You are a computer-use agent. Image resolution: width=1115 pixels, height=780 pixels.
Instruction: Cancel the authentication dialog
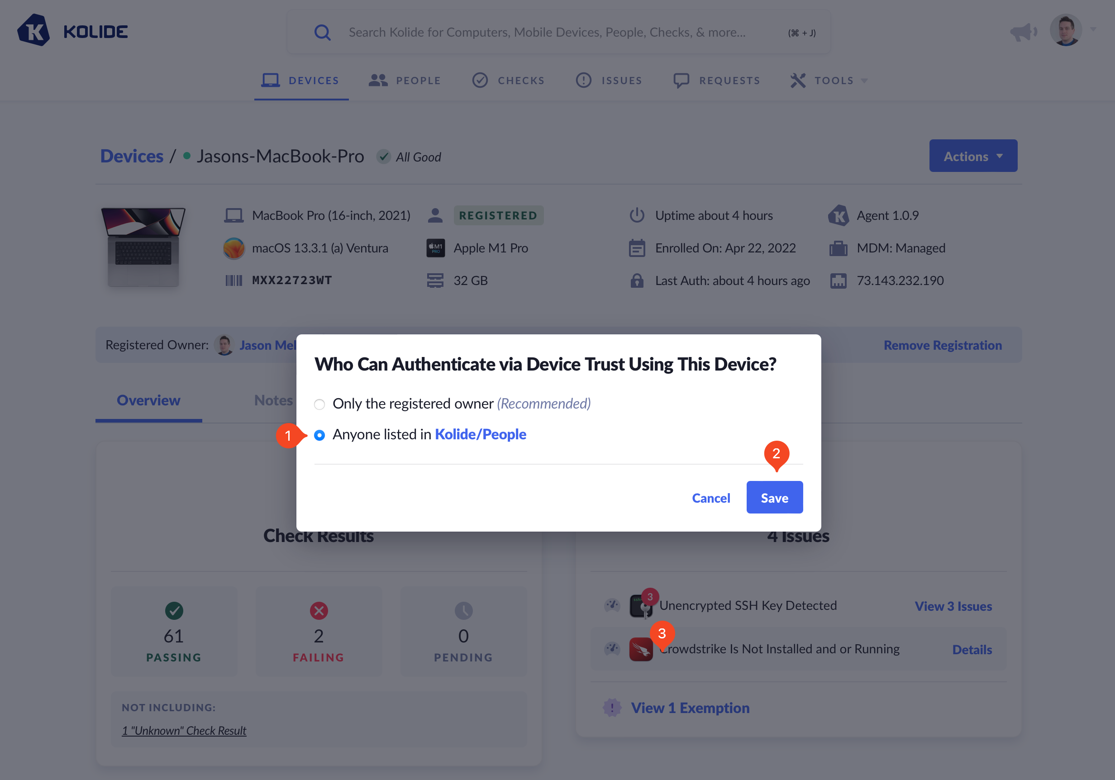711,498
